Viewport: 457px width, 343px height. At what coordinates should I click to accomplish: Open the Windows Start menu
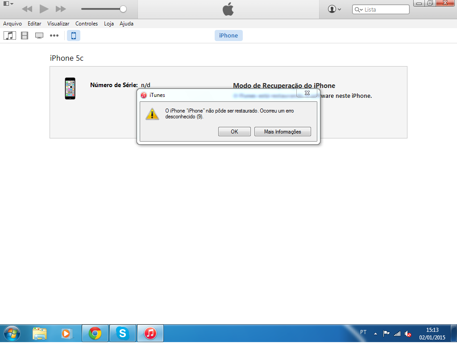pyautogui.click(x=12, y=333)
